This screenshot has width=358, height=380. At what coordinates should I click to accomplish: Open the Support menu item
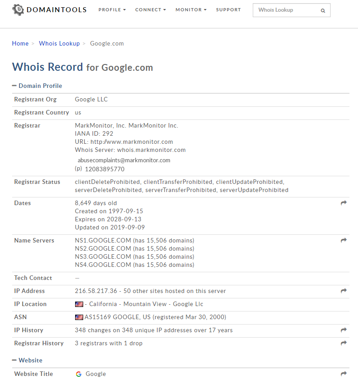[x=228, y=10]
